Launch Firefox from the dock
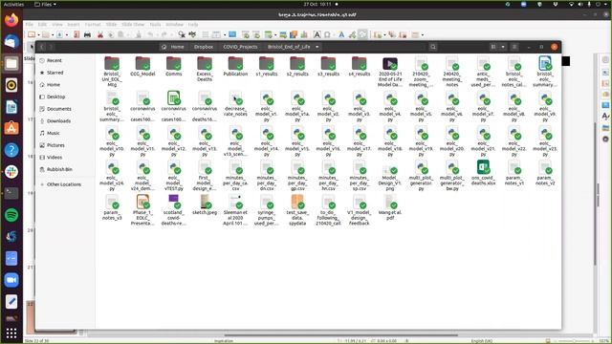This screenshot has height=344, width=612. click(x=11, y=20)
